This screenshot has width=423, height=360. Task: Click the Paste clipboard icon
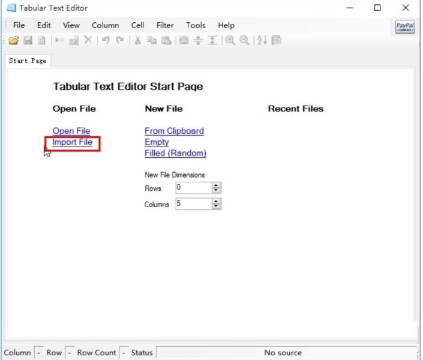(x=166, y=40)
